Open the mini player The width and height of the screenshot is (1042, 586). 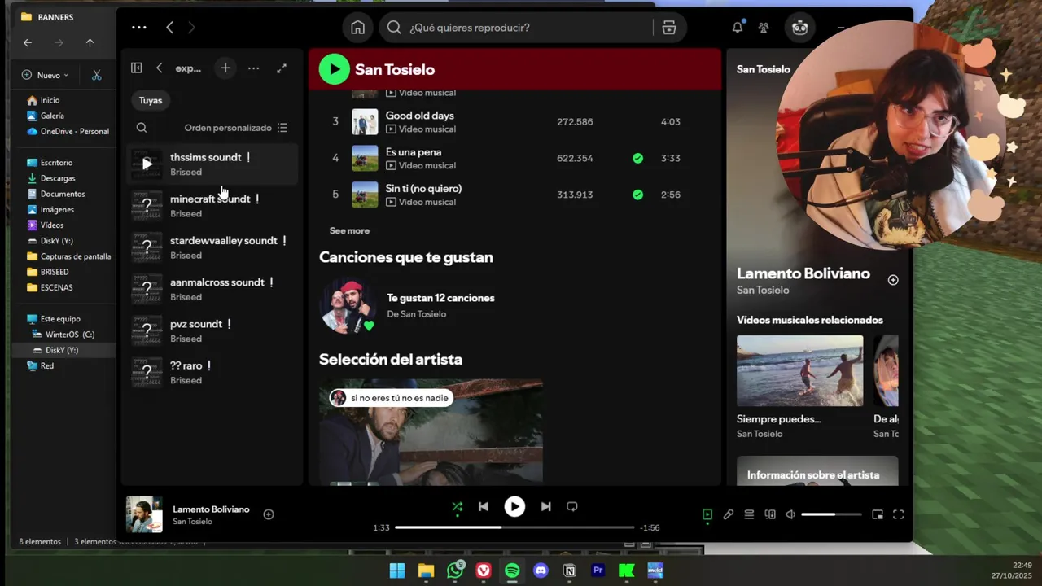pyautogui.click(x=878, y=514)
